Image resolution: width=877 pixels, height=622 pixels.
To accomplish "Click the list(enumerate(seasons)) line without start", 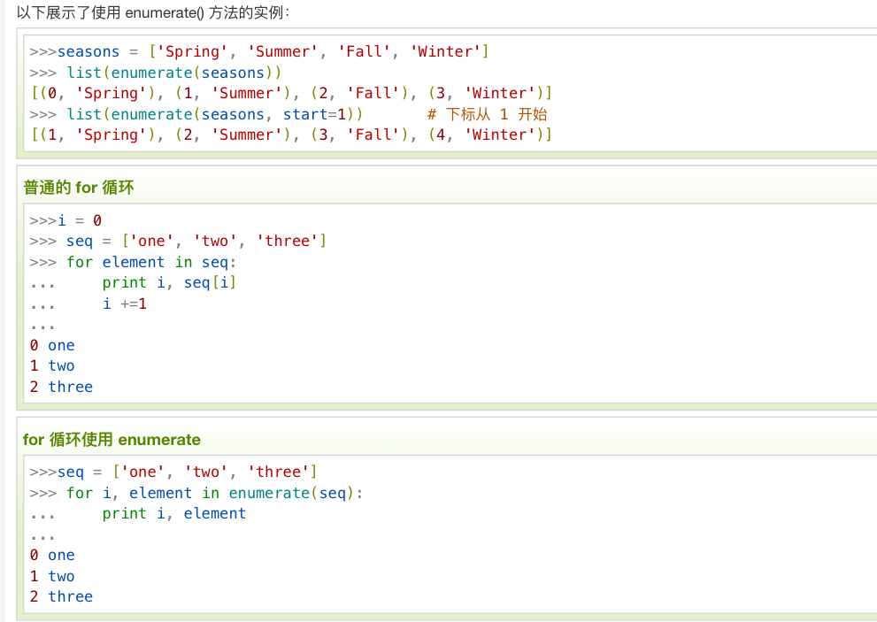I will pos(173,73).
